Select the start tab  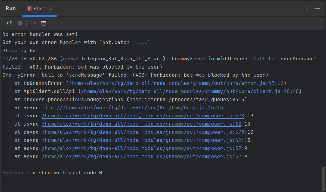[x=39, y=9]
